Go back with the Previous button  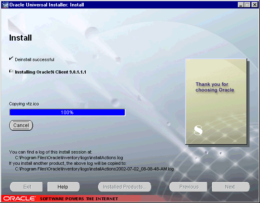188,187
